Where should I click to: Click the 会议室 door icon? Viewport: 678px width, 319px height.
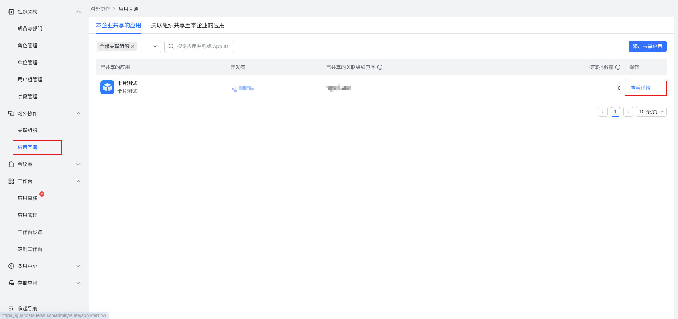tap(11, 164)
